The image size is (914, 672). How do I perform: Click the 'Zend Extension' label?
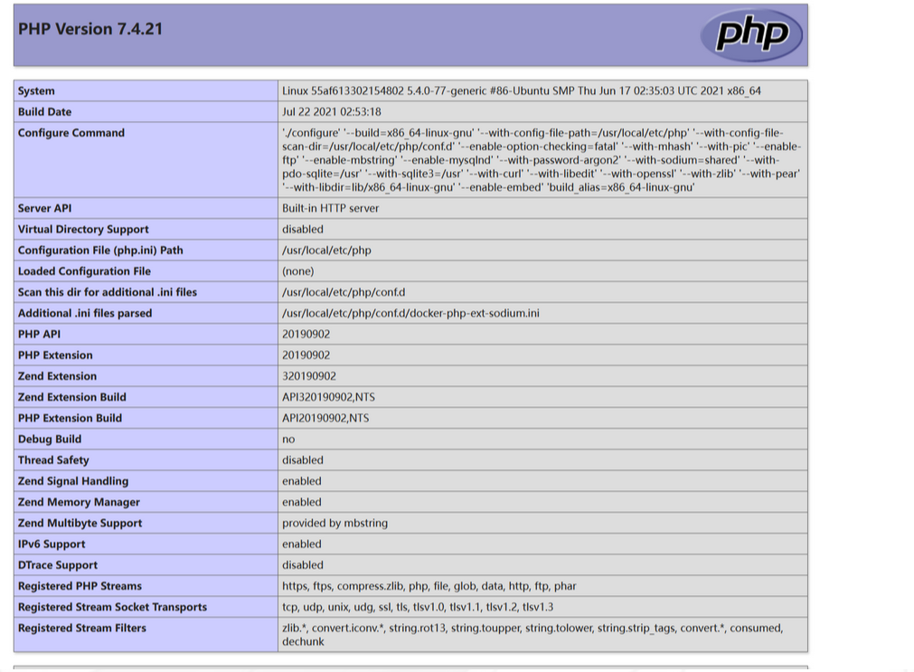click(57, 376)
